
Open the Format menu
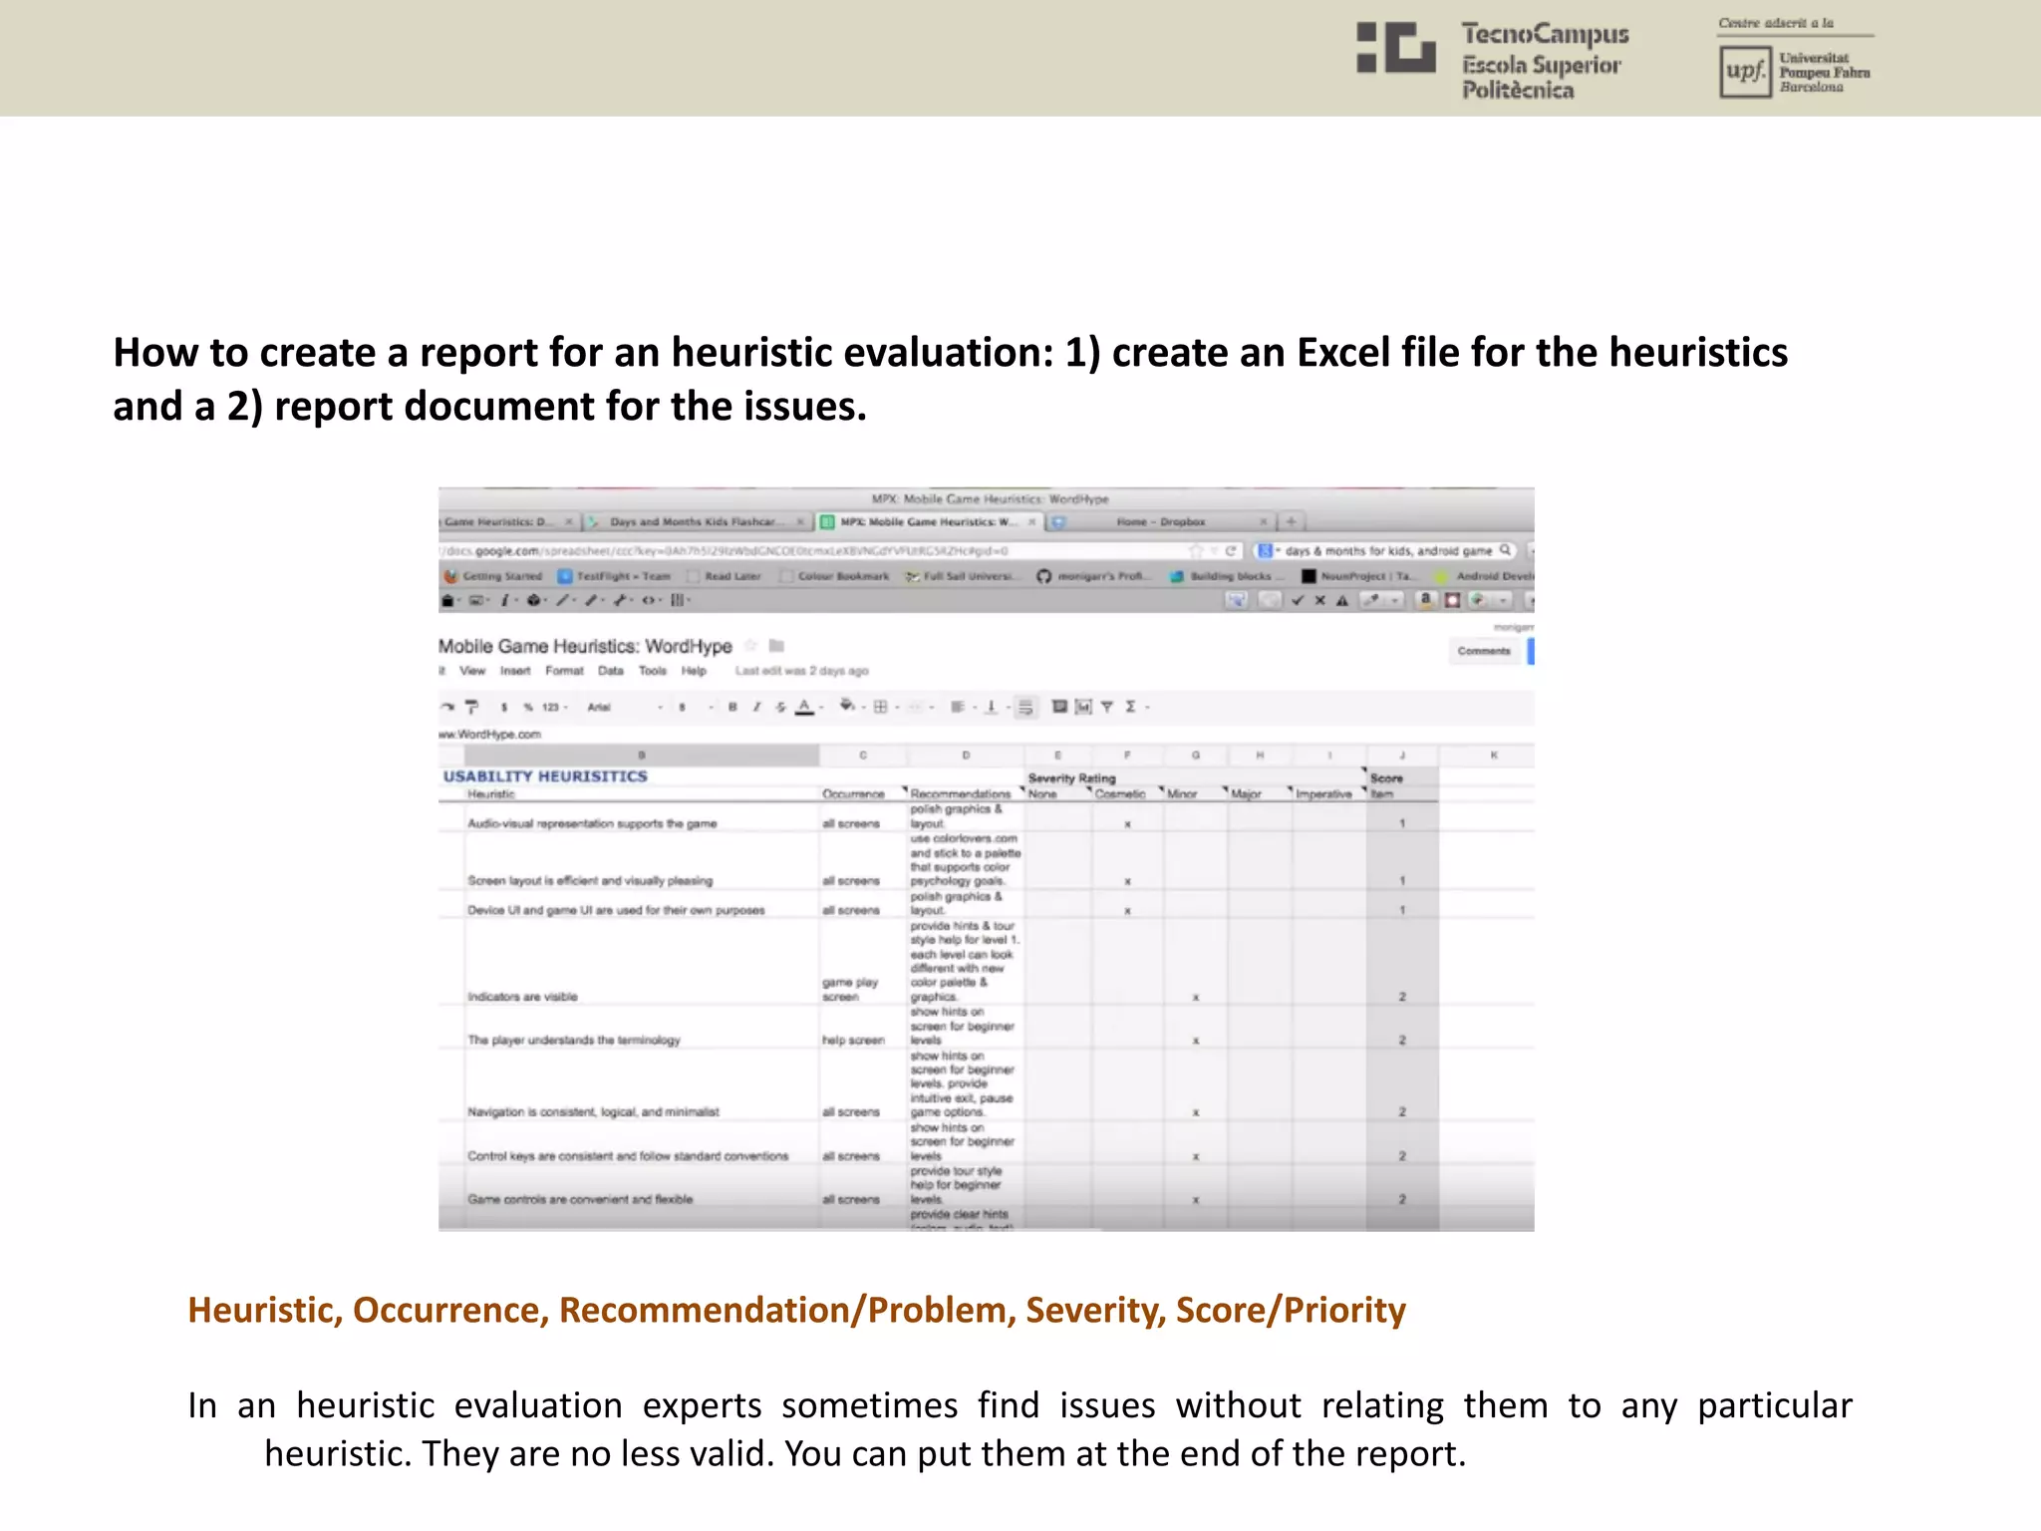pyautogui.click(x=564, y=671)
